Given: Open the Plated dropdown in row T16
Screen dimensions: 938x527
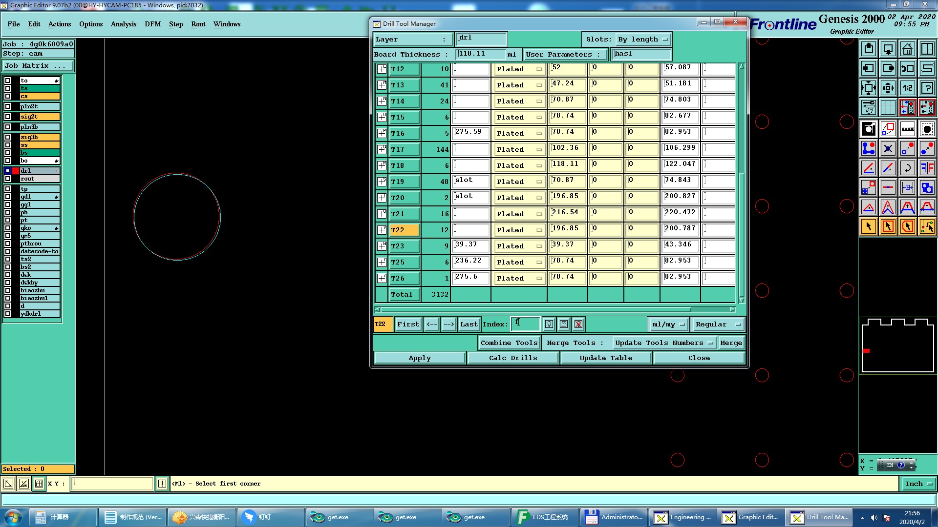Looking at the screenshot, I should [519, 133].
